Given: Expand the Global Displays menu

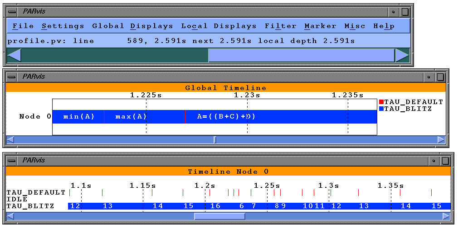Looking at the screenshot, I should (132, 26).
